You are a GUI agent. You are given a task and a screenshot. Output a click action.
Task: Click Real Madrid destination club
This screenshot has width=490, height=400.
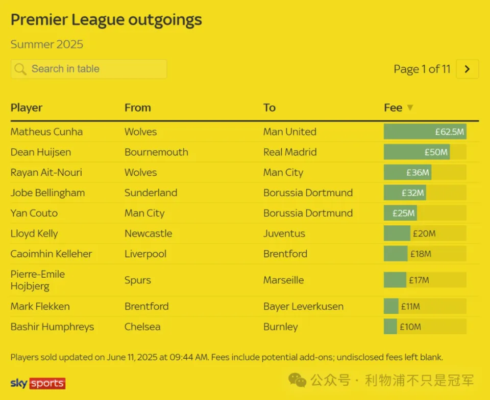pos(290,152)
